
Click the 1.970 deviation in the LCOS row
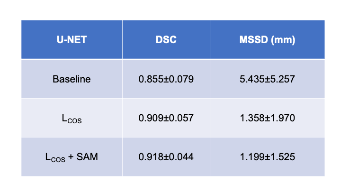tap(284, 118)
